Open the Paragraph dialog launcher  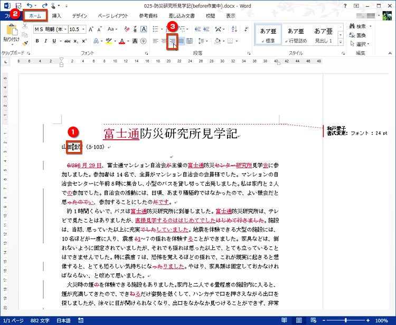tap(249, 53)
